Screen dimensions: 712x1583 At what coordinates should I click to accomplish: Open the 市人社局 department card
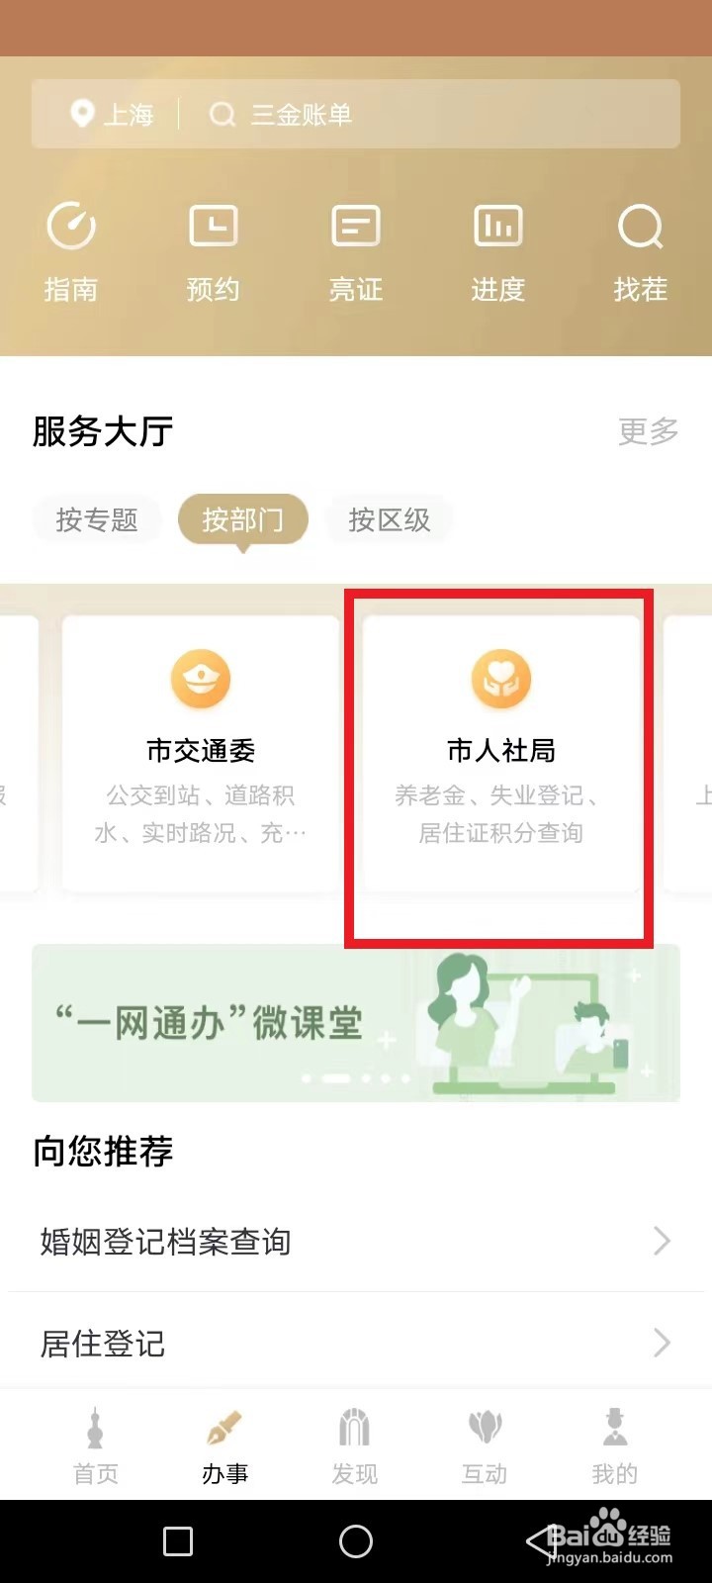[501, 754]
